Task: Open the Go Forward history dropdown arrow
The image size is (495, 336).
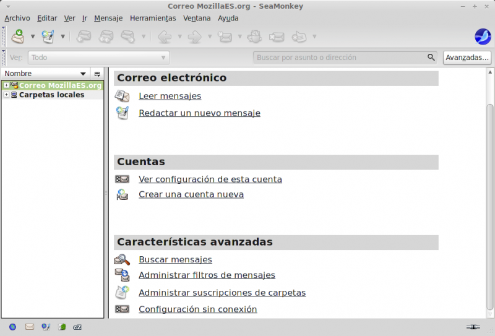Action: coord(210,37)
